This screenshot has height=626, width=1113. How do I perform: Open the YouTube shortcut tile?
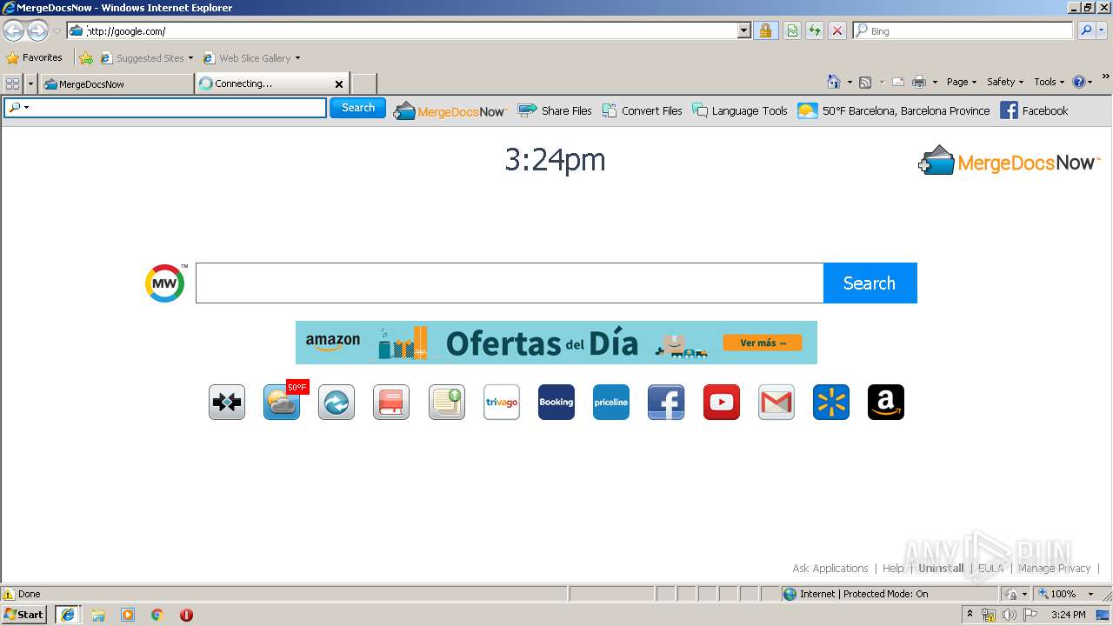(722, 403)
